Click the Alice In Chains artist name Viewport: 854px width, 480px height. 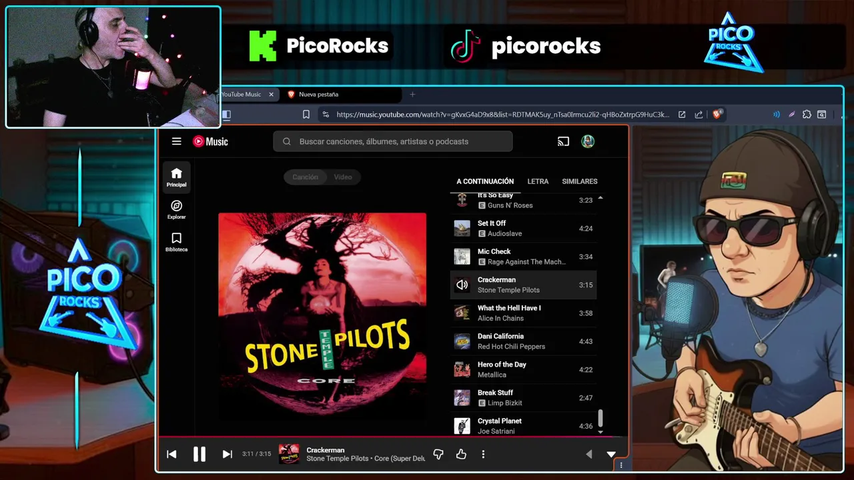[500, 318]
